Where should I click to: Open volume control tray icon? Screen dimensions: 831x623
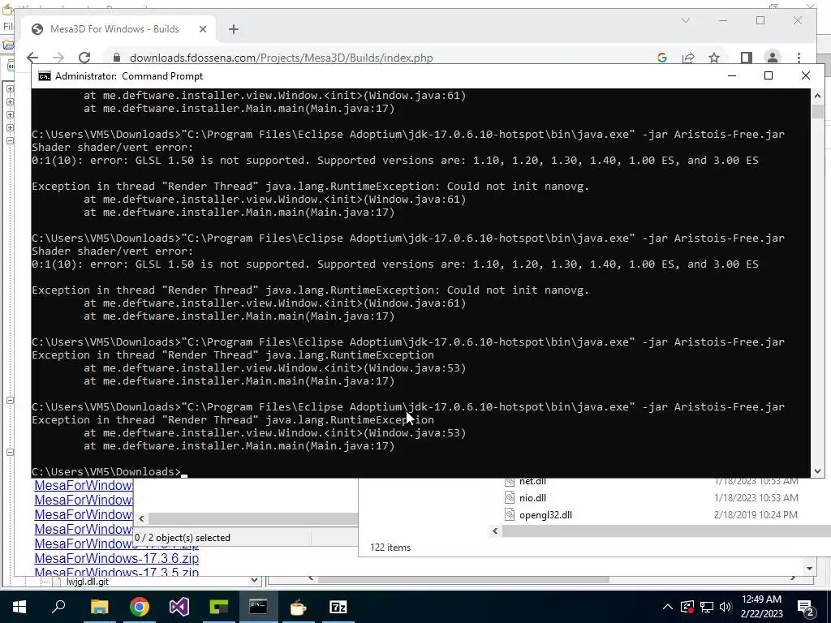[x=726, y=607]
